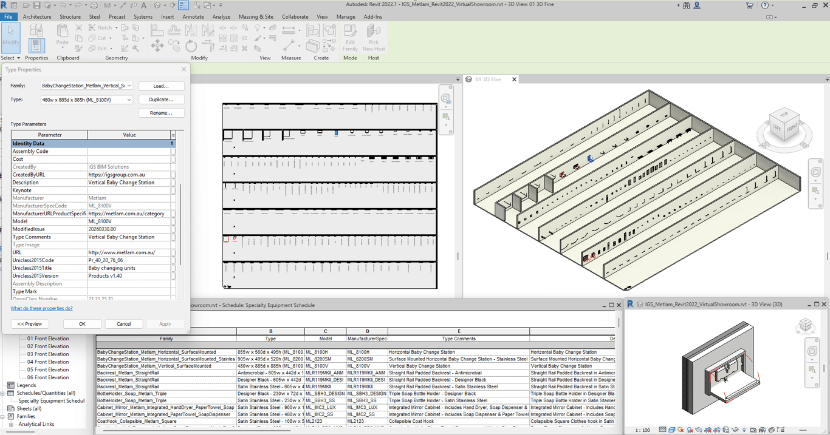Viewport: 830px width, 435px height.
Task: Open the Family dropdown in Type Properties
Action: pos(129,86)
